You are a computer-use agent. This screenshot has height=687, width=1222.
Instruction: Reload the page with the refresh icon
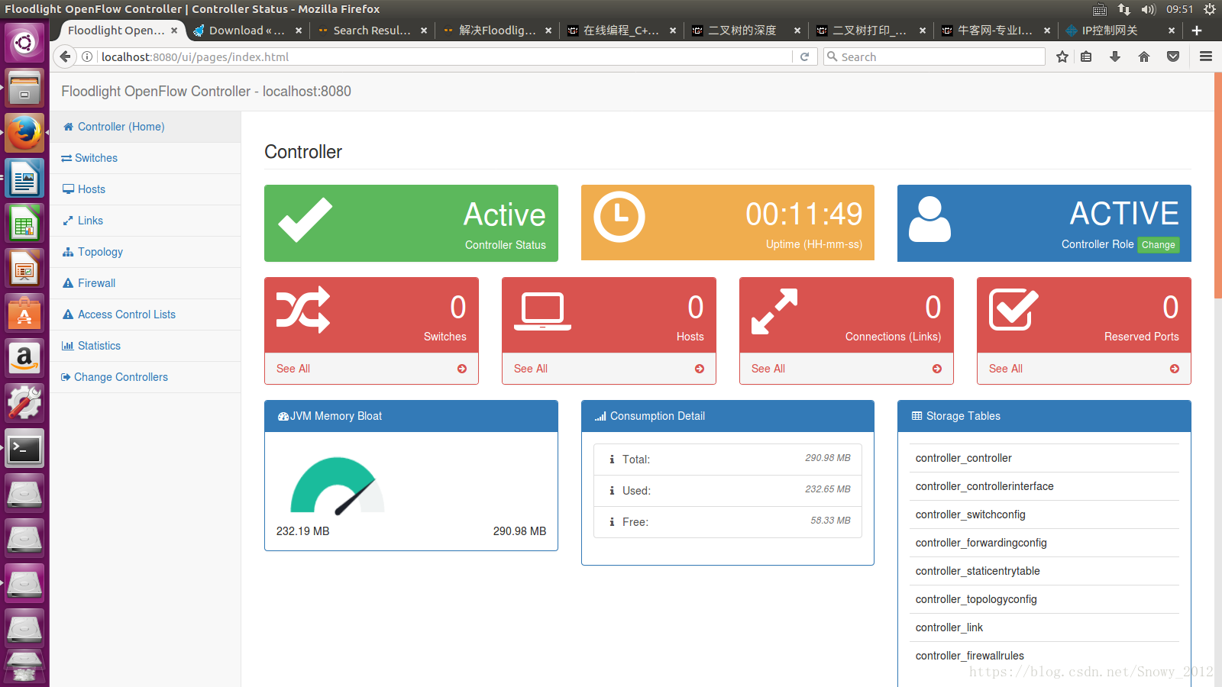[804, 56]
